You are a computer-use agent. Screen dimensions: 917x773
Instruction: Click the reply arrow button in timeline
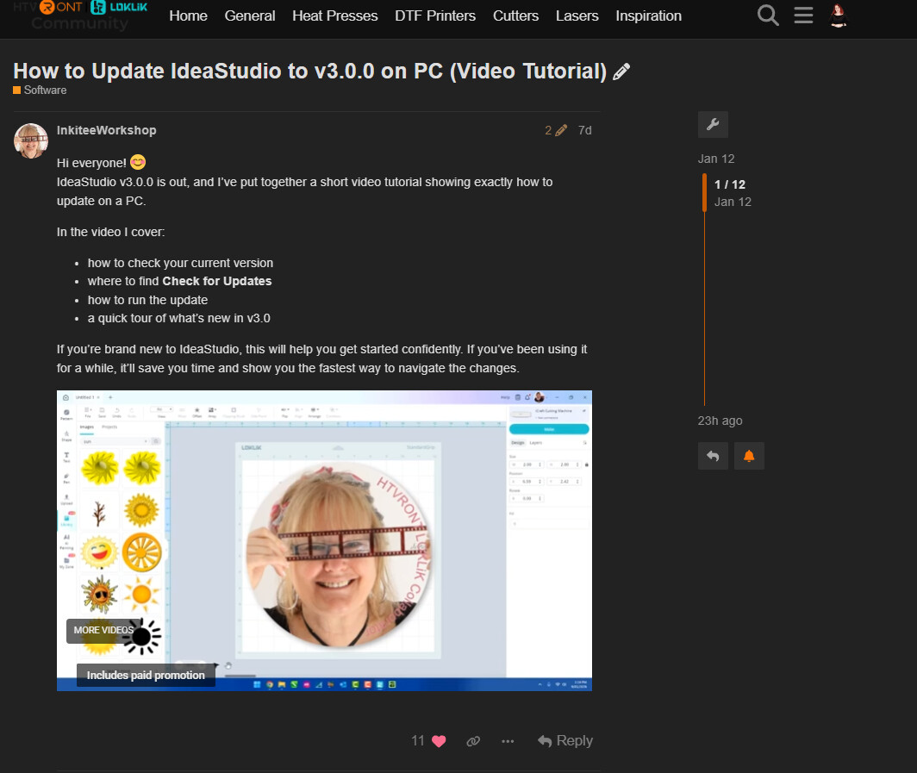[x=713, y=456]
